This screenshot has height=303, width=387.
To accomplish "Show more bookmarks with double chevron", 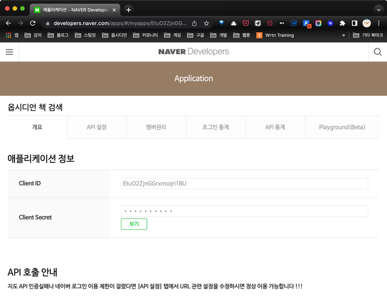I will pos(343,35).
